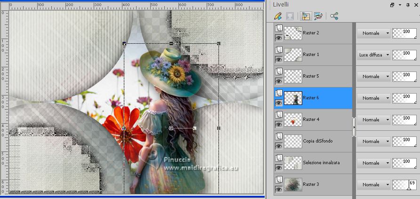Click the 69 opacity slider of Raster 3
Screen dimensions: 420x199
click(x=404, y=185)
